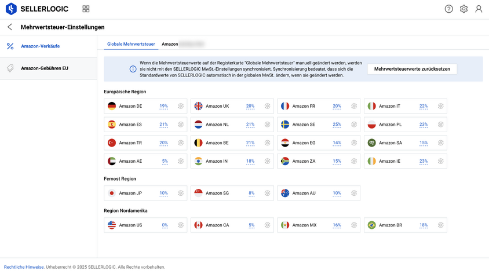Screen dimensions: 489x274
Task: Click the sync icon for Amazon BE
Action: tap(267, 143)
